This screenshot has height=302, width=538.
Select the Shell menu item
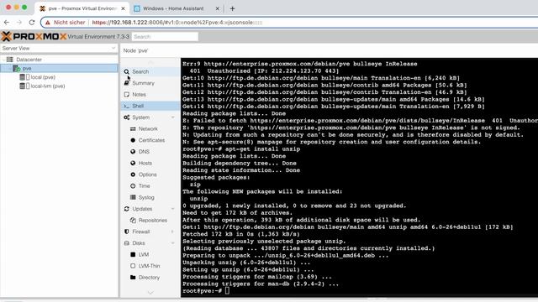(x=150, y=106)
